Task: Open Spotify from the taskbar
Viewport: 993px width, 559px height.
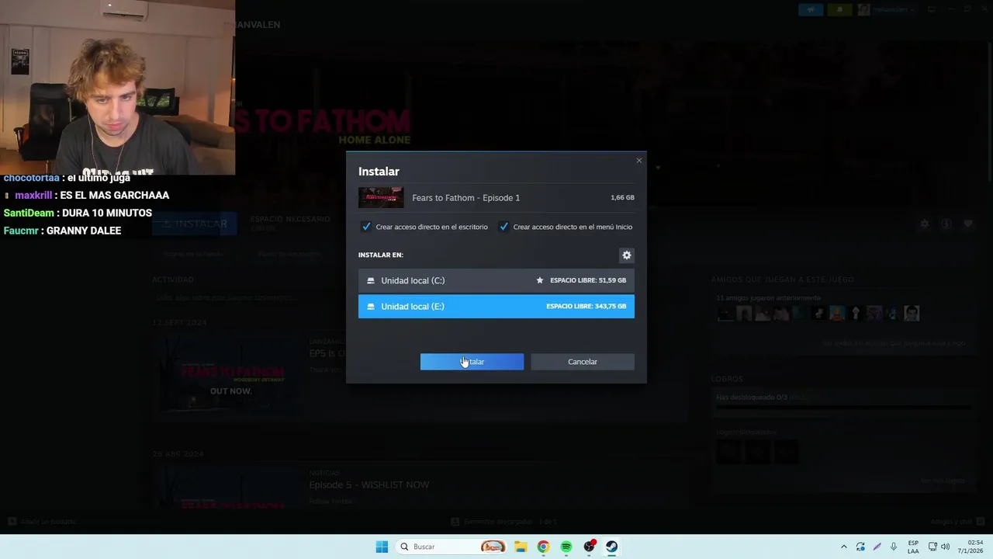Action: 566,547
